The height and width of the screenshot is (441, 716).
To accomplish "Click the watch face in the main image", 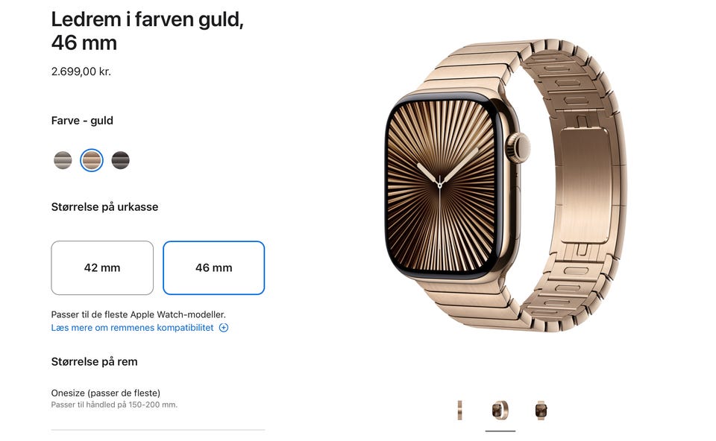I will pyautogui.click(x=441, y=185).
